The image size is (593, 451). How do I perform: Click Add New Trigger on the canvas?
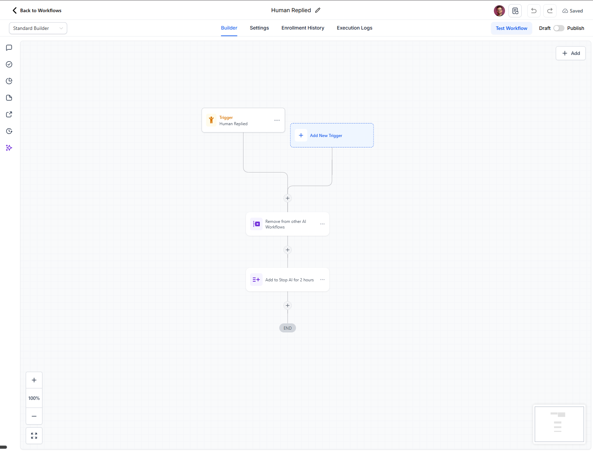[x=326, y=135]
